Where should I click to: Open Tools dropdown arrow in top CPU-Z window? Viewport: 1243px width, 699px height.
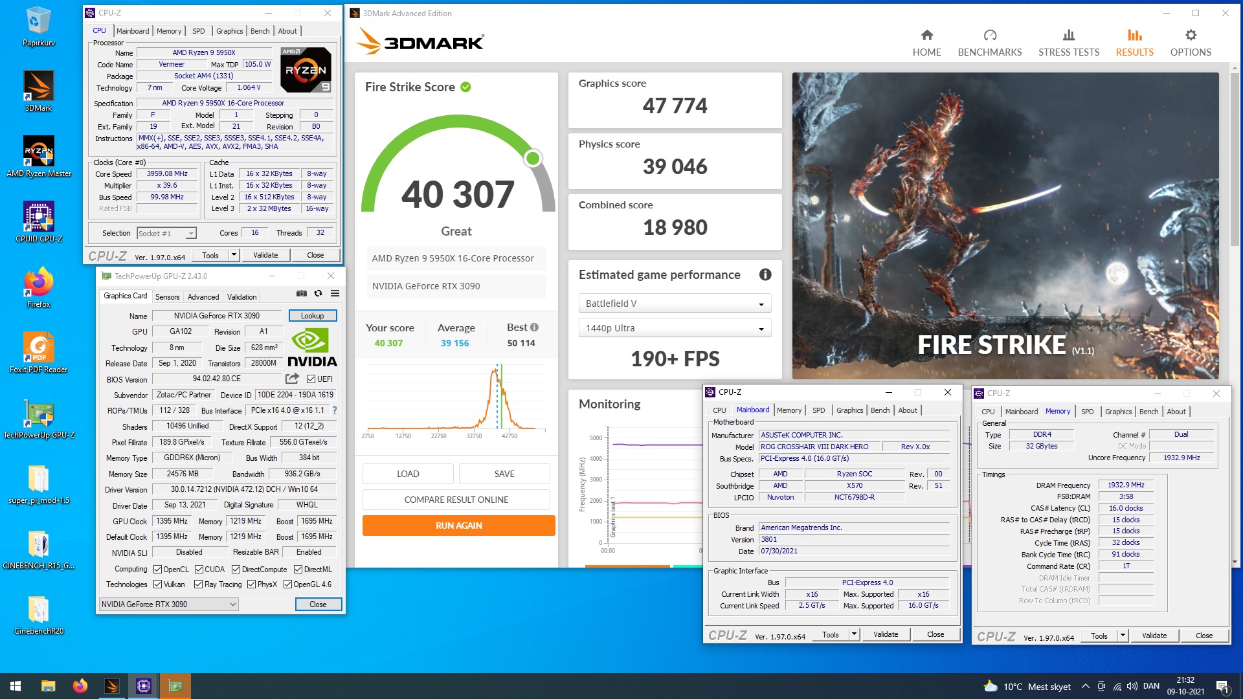click(x=234, y=255)
